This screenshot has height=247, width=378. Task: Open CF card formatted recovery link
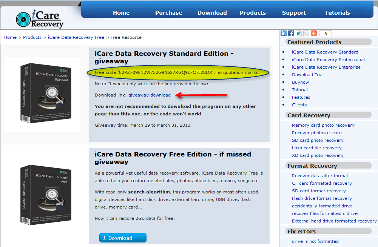click(x=322, y=183)
